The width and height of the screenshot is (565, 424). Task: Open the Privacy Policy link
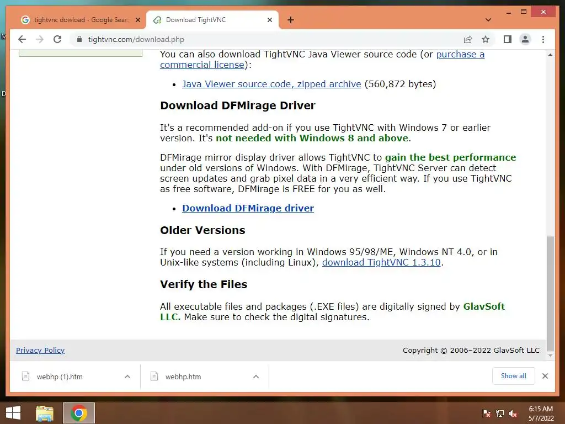pyautogui.click(x=40, y=350)
